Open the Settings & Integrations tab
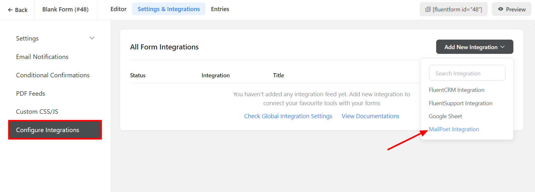The height and width of the screenshot is (192, 535). [168, 9]
